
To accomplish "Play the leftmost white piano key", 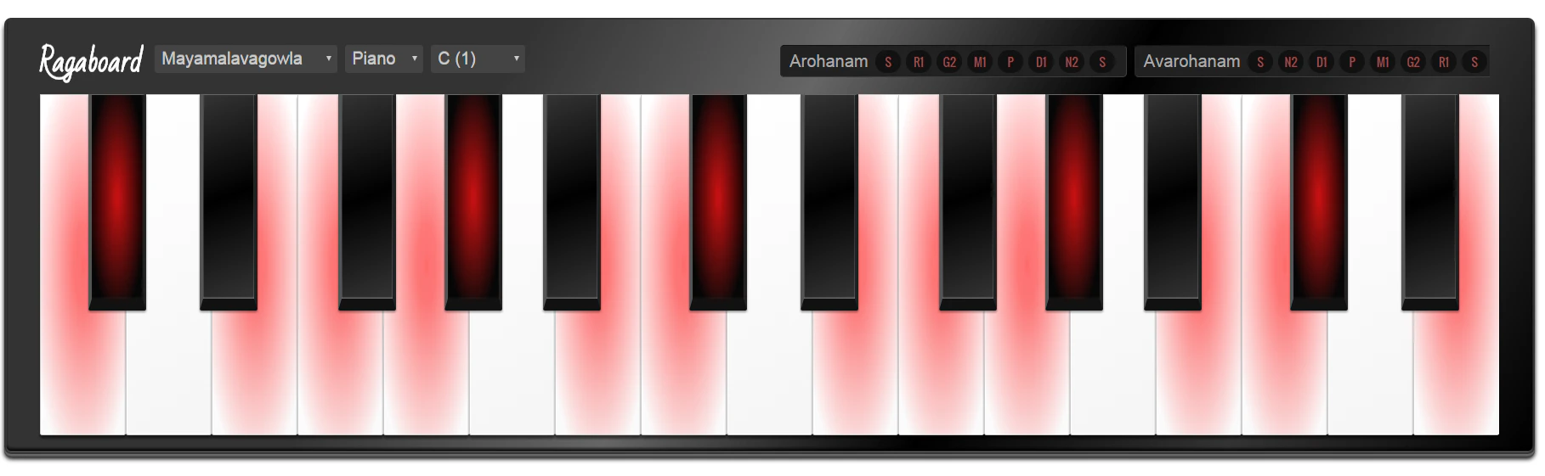I will click(x=82, y=373).
